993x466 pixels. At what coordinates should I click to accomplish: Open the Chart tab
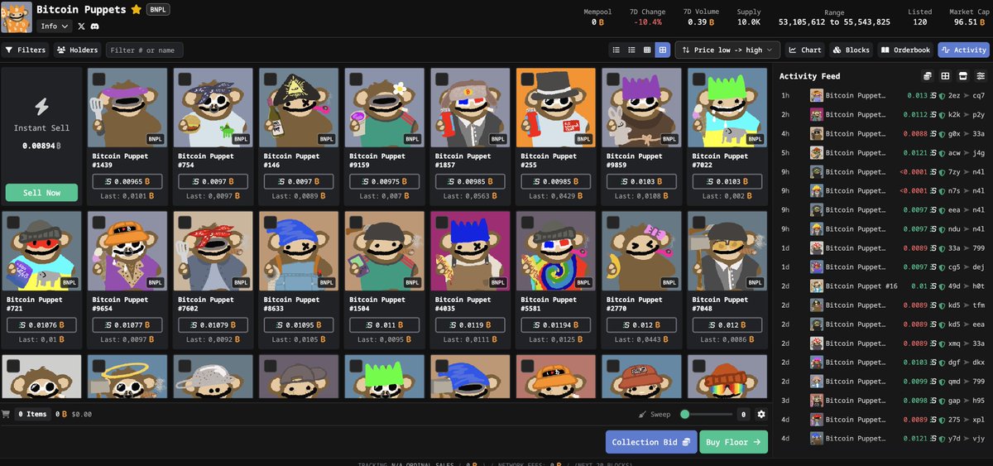[x=804, y=50]
